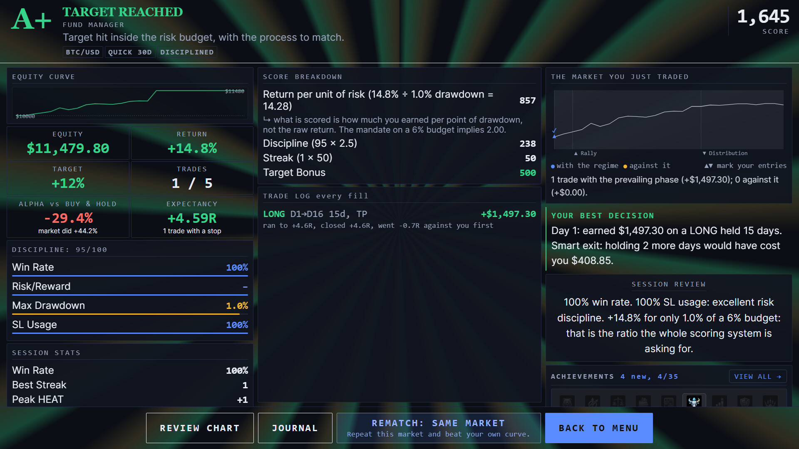This screenshot has height=449, width=799.
Task: Click the DISCIPLINED tag
Action: [x=187, y=52]
